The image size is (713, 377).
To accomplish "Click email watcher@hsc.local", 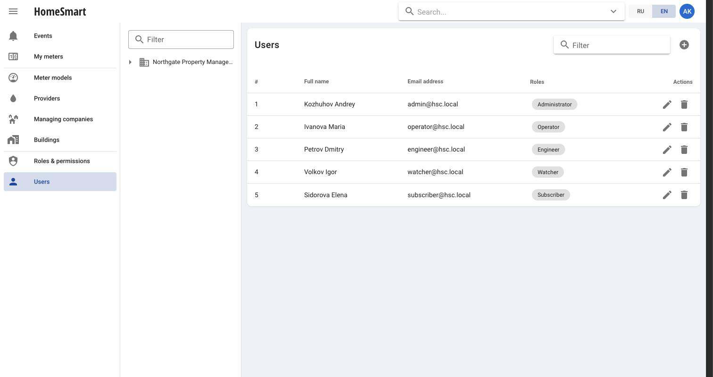I will point(435,172).
